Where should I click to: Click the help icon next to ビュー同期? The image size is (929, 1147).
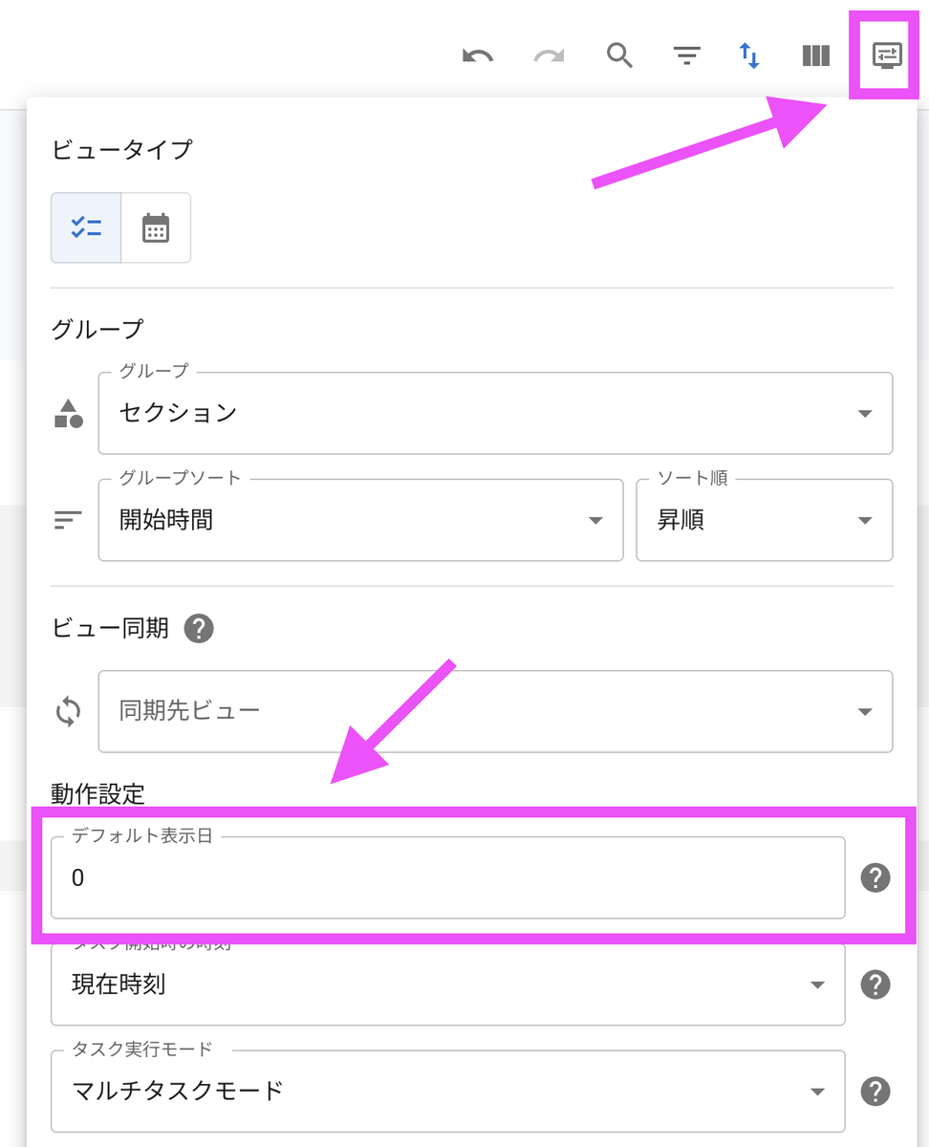click(x=198, y=628)
